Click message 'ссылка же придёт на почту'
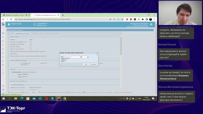 click(175, 75)
